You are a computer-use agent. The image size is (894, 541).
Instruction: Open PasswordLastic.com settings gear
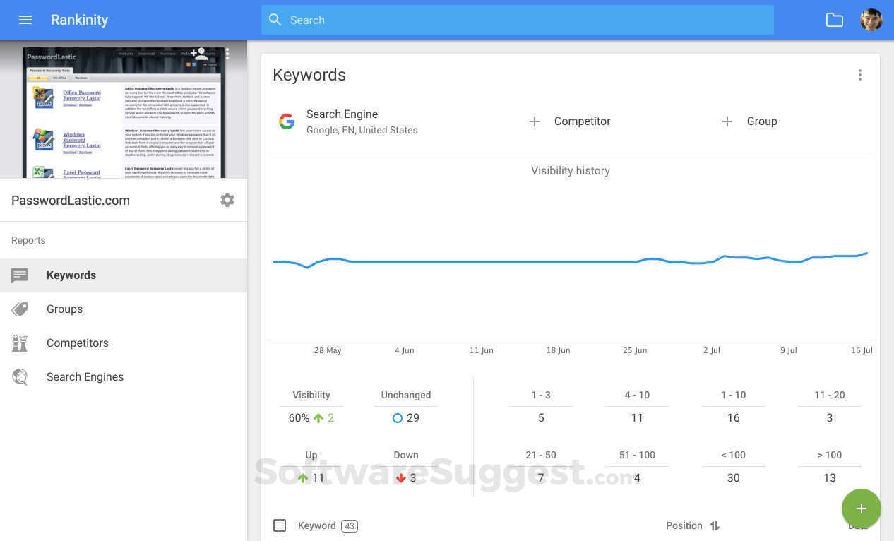coord(227,200)
